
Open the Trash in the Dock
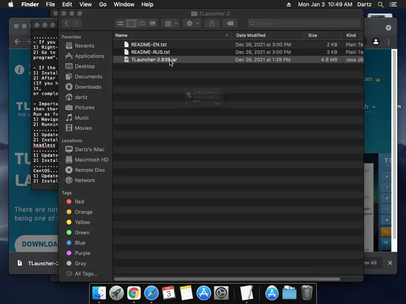(x=307, y=293)
